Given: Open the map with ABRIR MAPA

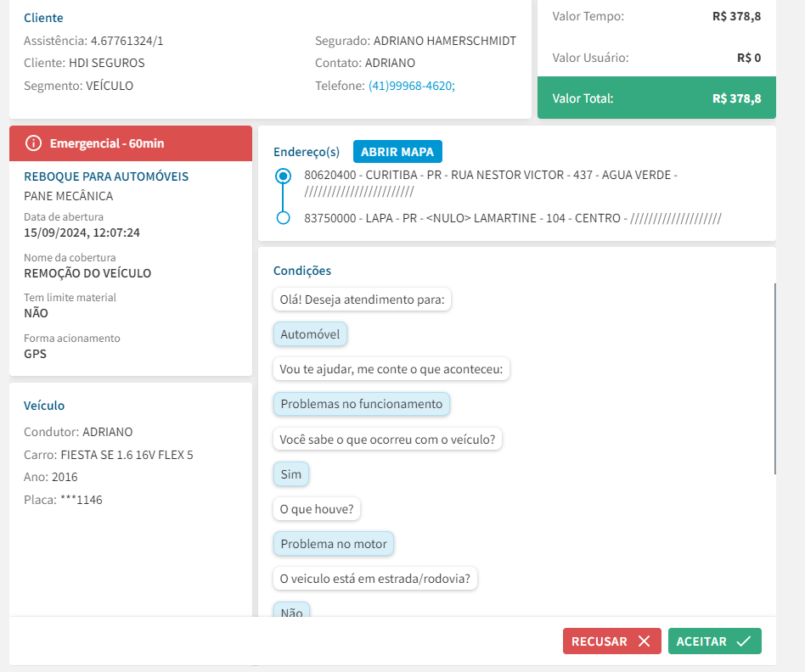Looking at the screenshot, I should pyautogui.click(x=397, y=152).
